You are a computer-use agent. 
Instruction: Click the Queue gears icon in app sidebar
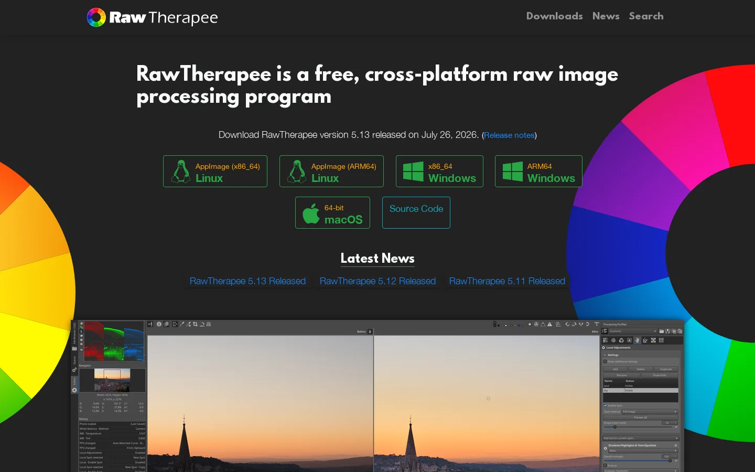[x=74, y=370]
